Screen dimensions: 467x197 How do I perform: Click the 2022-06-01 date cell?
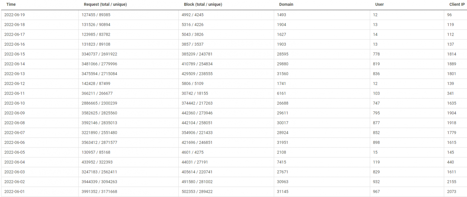[15, 191]
